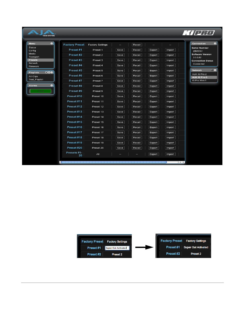This screenshot has width=245, height=317.
Task: Select the Test_Playlist playlist
Action: 36,80
